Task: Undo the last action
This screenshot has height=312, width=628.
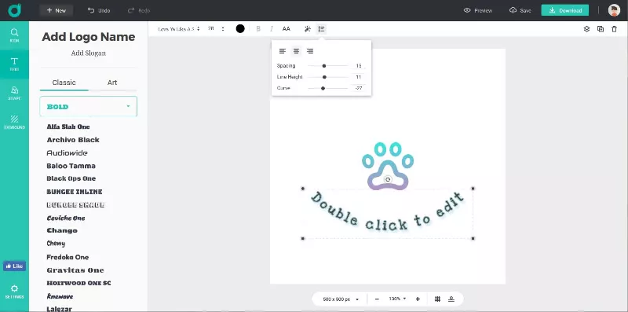Action: [99, 10]
